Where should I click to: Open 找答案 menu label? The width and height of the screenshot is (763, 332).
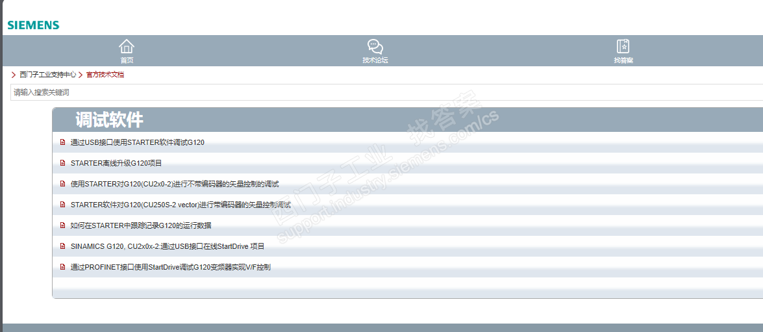click(623, 60)
